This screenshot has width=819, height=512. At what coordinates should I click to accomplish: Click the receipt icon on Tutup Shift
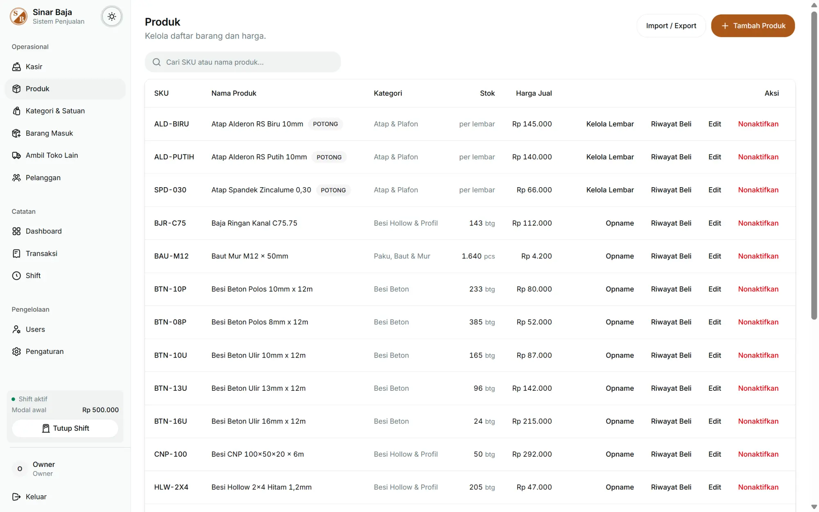pyautogui.click(x=46, y=428)
